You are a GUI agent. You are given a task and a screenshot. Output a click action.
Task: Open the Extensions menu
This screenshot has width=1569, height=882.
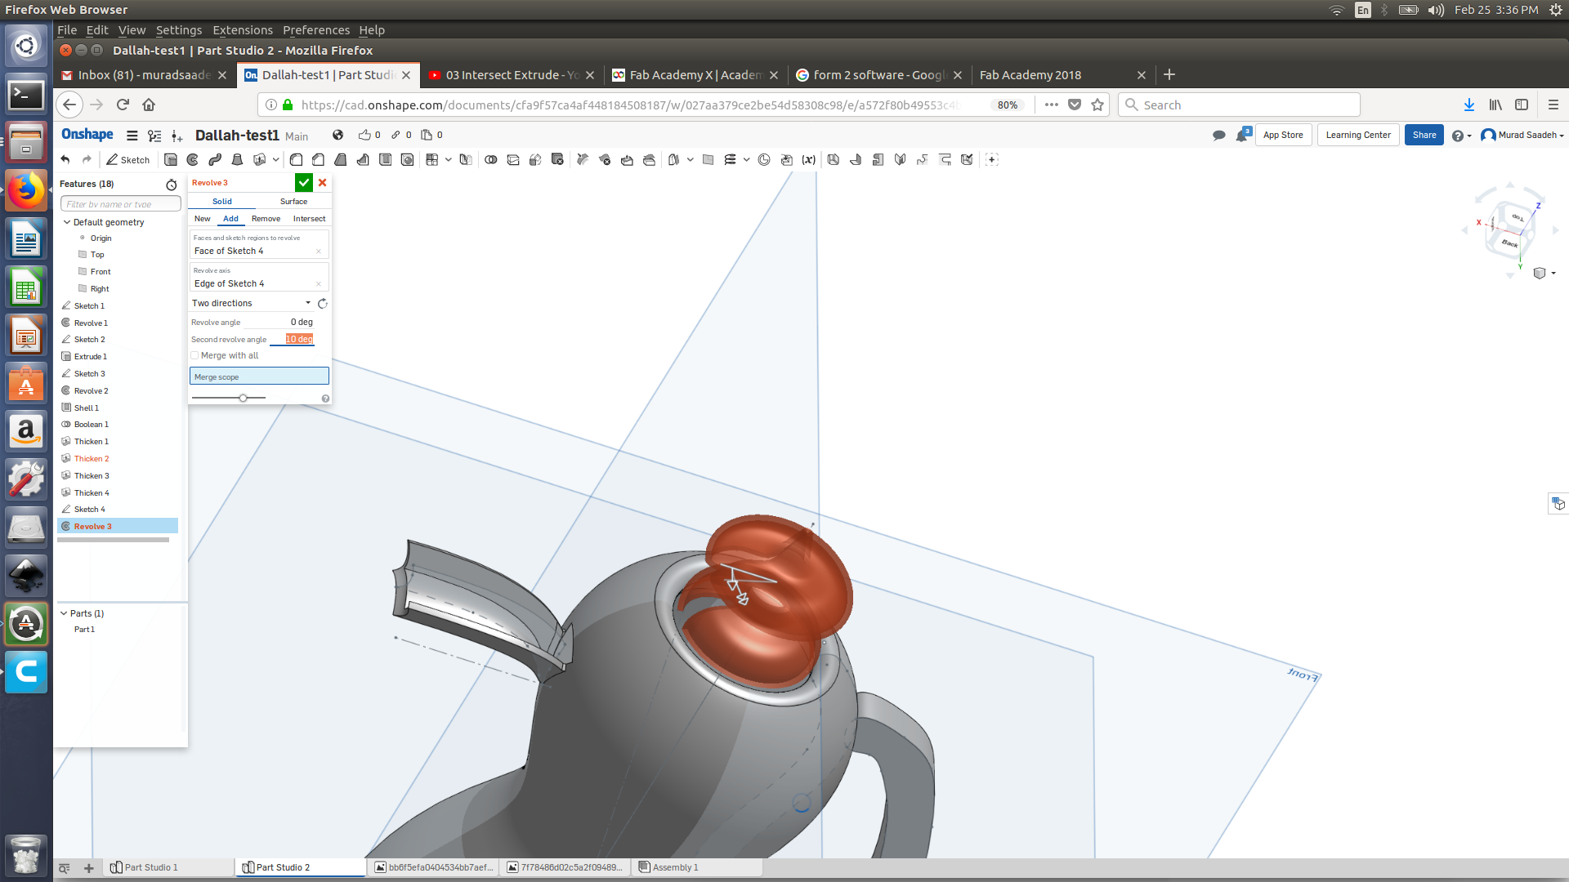243,30
